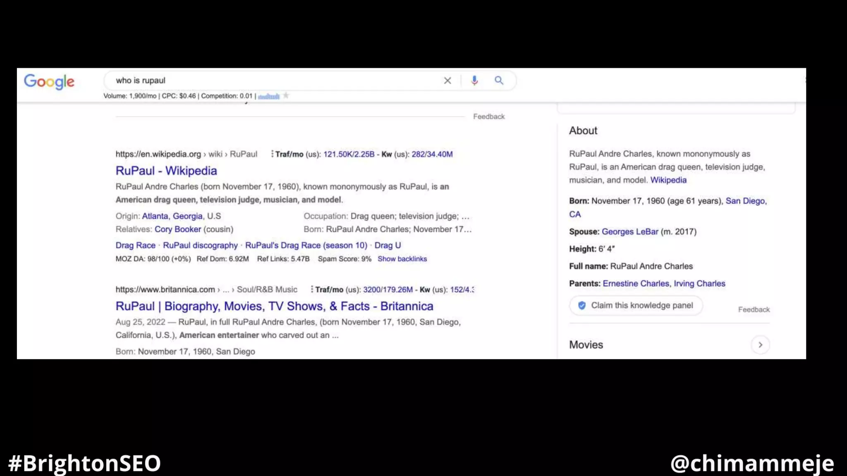
Task: Click 'Full name: RuPaul Andre Charles' row
Action: (x=631, y=267)
